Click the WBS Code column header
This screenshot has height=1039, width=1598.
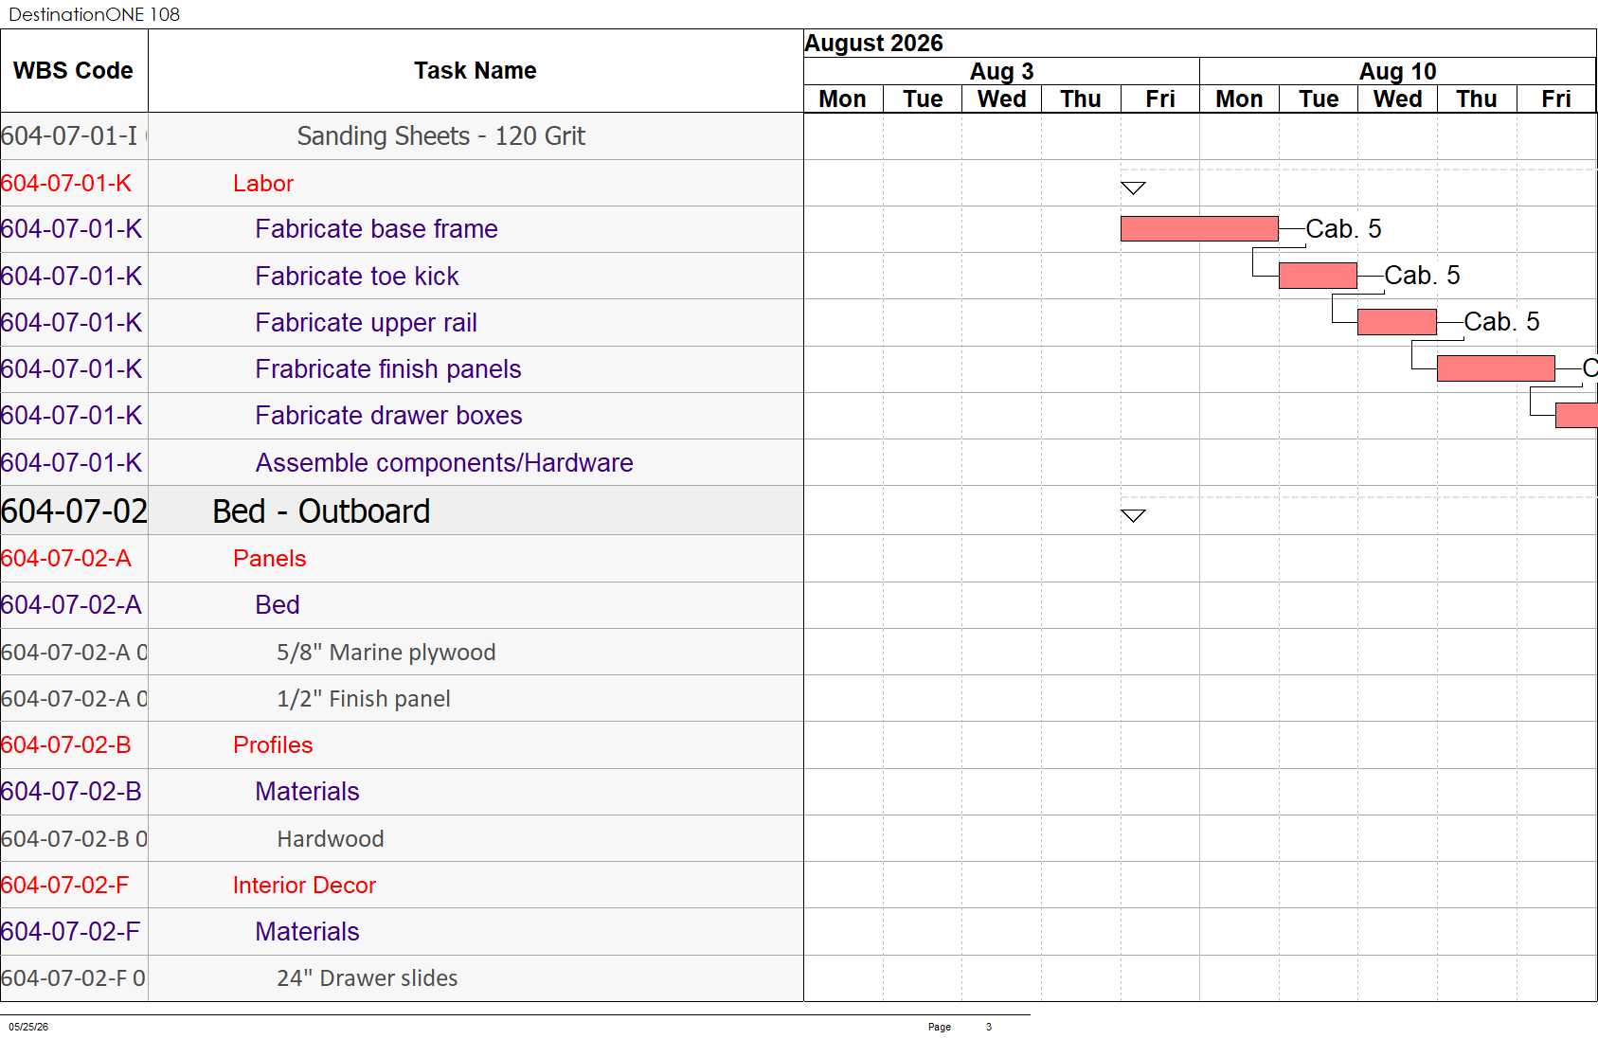[x=74, y=71]
